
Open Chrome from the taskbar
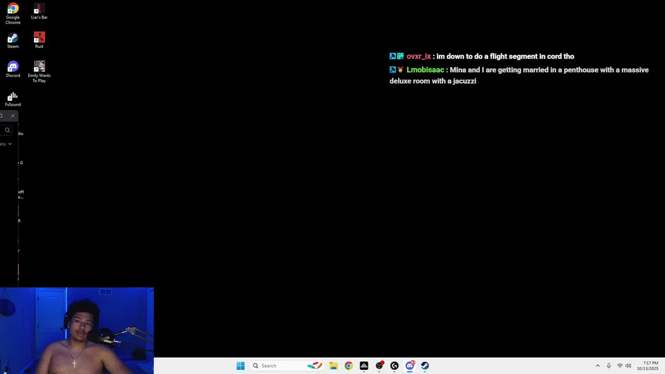pyautogui.click(x=349, y=366)
